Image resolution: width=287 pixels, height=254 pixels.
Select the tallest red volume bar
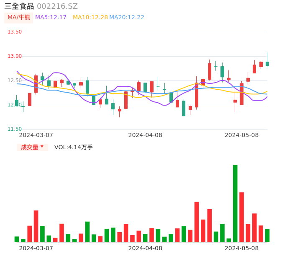[x=241, y=217]
